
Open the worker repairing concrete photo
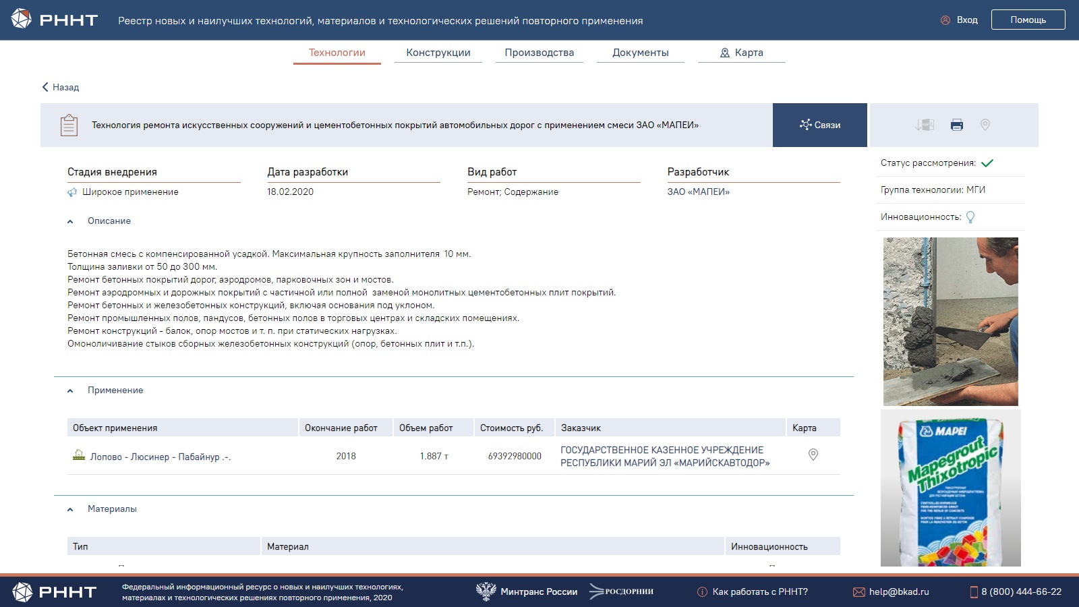(951, 321)
